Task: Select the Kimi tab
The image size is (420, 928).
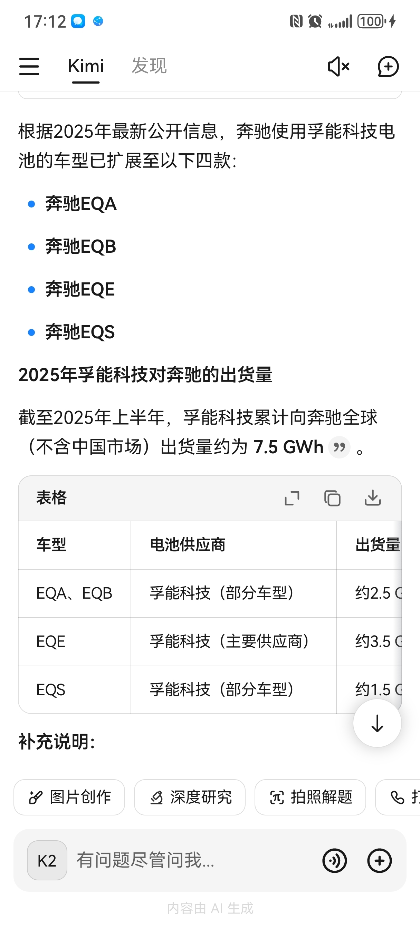Action: point(86,66)
